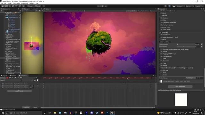Open Steam from the taskbar
The width and height of the screenshot is (205, 115).
97,113
